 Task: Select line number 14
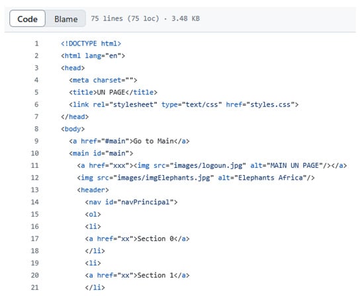(x=35, y=202)
